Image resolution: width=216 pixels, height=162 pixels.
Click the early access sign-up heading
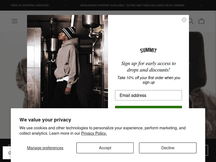[148, 66]
